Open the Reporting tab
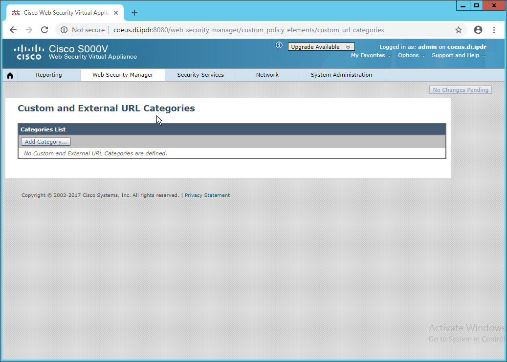 coord(49,75)
